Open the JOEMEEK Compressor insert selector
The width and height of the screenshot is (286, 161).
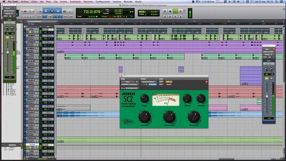(x=130, y=85)
